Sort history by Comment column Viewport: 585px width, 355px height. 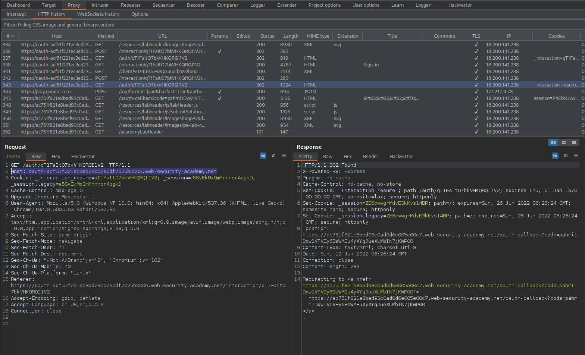pos(445,36)
